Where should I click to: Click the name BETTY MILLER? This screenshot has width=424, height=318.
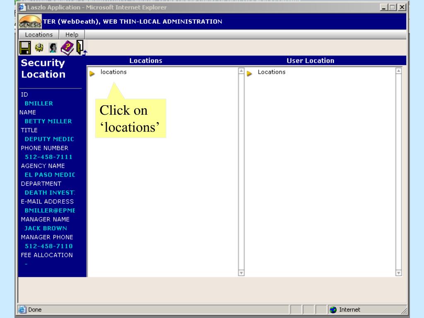[48, 121]
